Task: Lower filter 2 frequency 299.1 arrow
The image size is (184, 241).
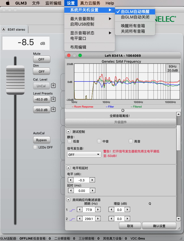Action: 80,219
